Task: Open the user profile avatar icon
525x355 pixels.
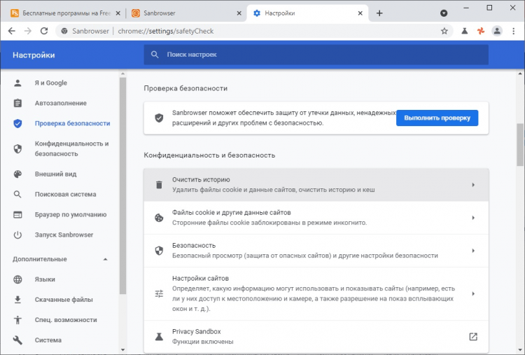Action: (497, 31)
